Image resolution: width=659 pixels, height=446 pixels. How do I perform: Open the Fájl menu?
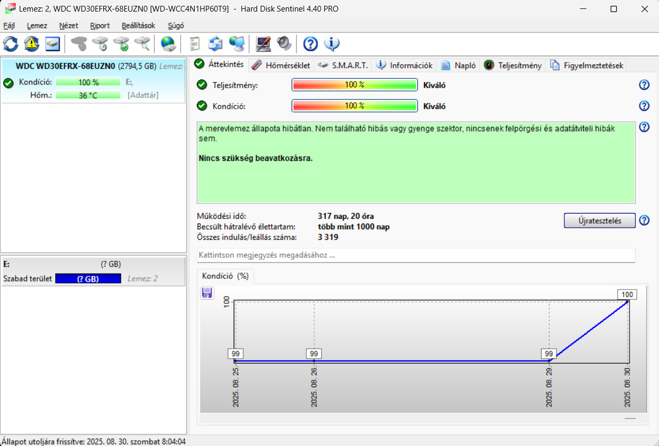point(9,26)
